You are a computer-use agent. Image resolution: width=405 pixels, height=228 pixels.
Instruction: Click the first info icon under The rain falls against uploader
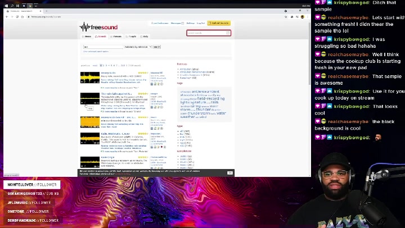[x=152, y=107]
